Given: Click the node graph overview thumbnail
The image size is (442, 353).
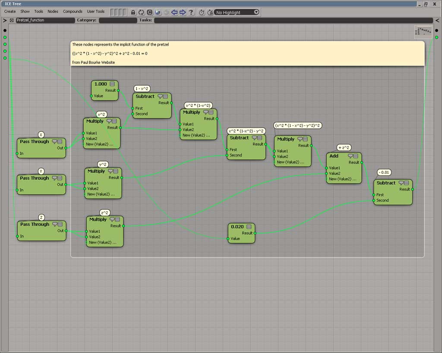Looking at the screenshot, I should pos(423,31).
